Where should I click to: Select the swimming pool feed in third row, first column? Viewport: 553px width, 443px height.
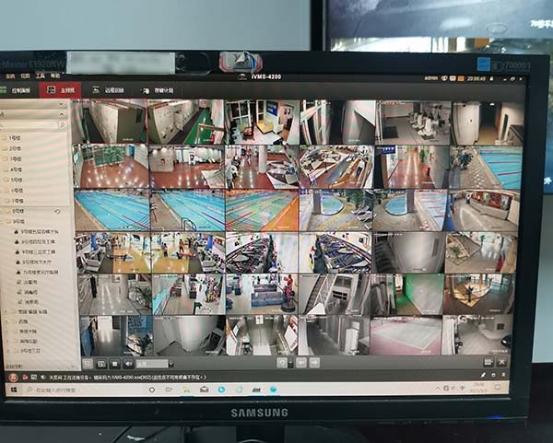(x=112, y=211)
